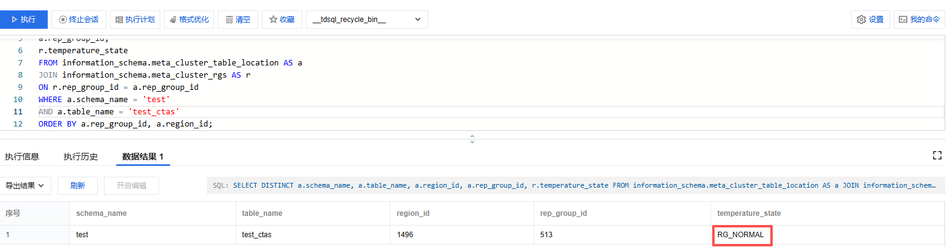Image resolution: width=952 pixels, height=247 pixels.
Task: Click the star icon in 收藏
Action: (273, 20)
